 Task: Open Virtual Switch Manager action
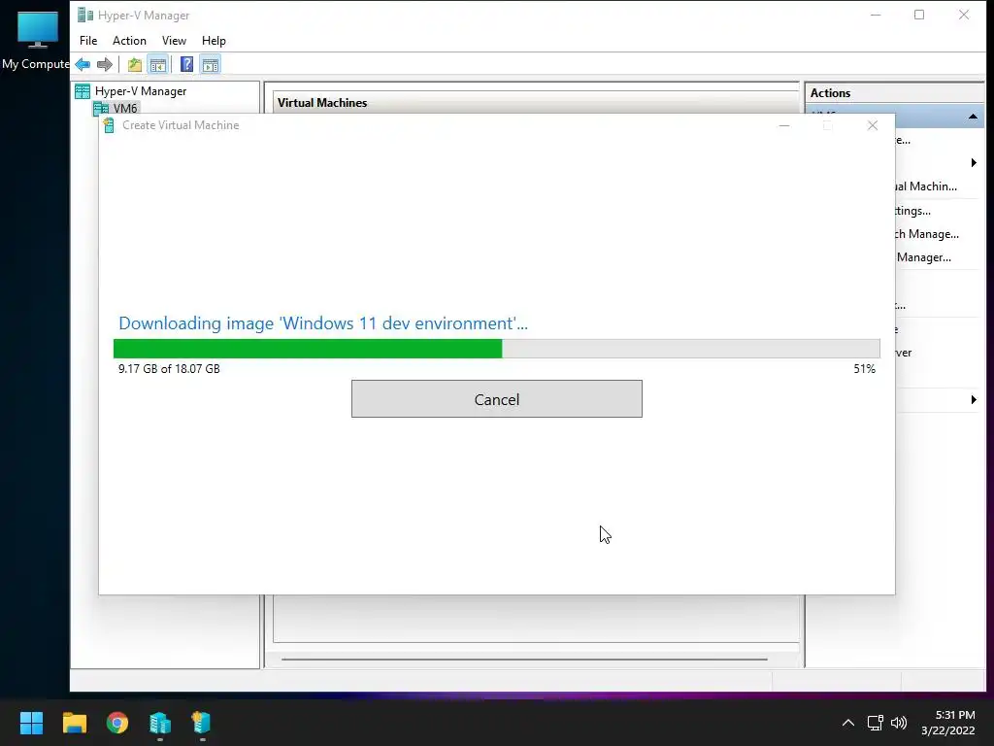[927, 234]
